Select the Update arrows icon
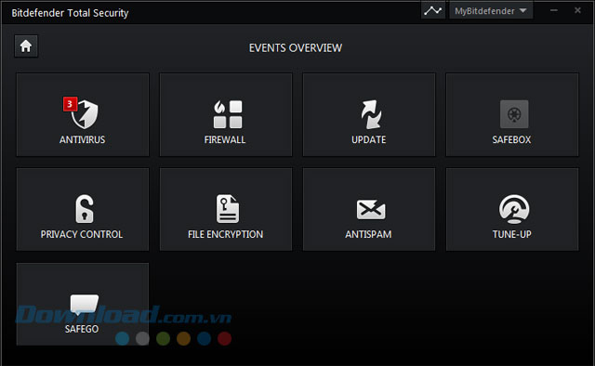 click(x=371, y=114)
